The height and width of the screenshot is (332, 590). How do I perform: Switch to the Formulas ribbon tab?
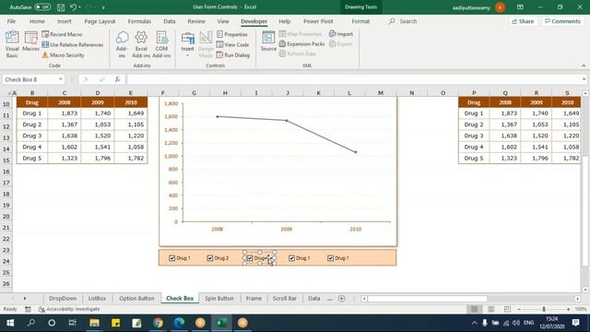click(x=139, y=21)
